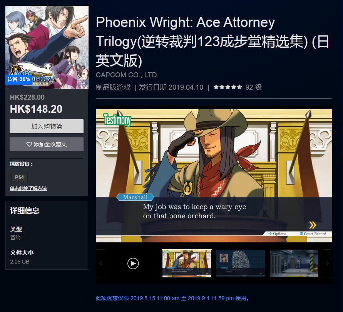Image resolution: width=343 pixels, height=312 pixels.
Task: Select the fingerprint analysis screenshot thumbnail
Action: [x=240, y=263]
